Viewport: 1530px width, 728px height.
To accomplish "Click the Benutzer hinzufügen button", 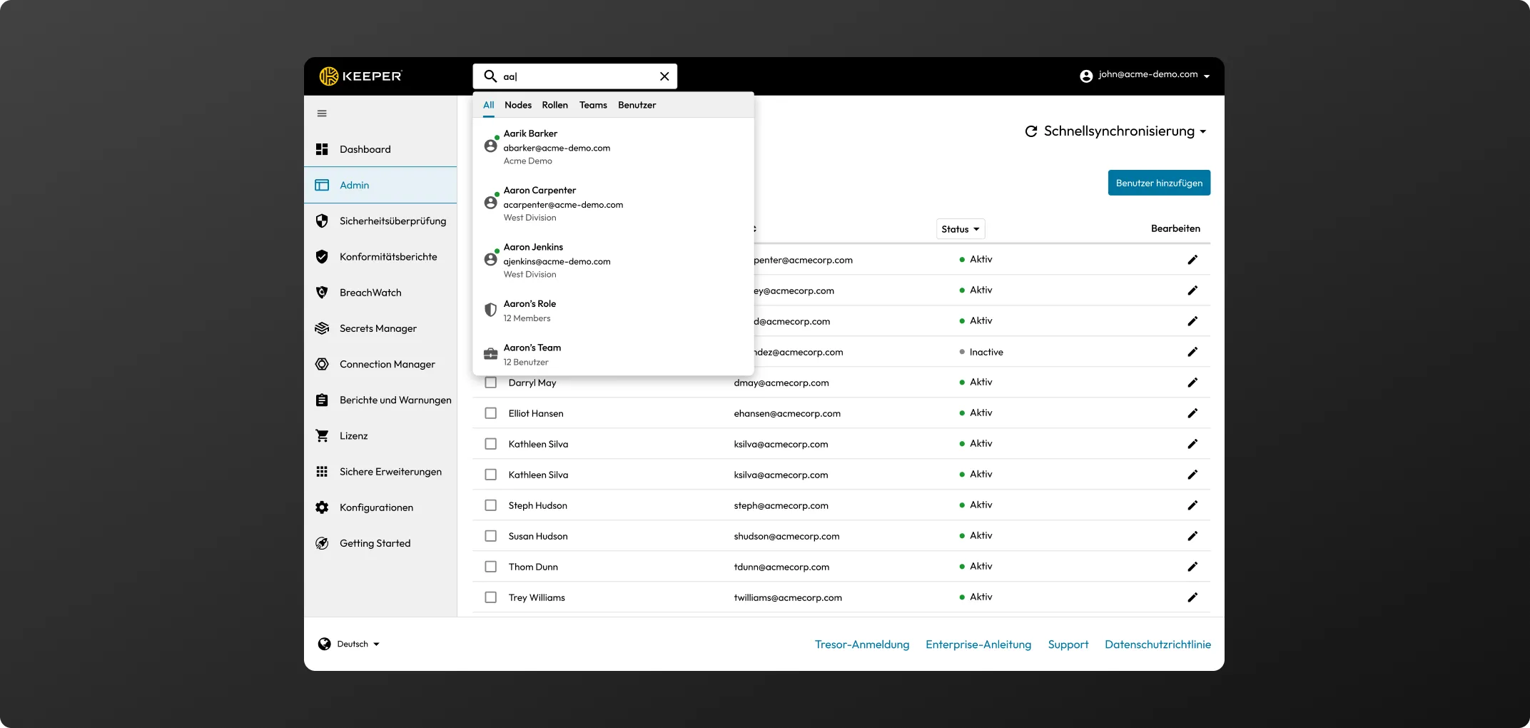I will pos(1159,183).
